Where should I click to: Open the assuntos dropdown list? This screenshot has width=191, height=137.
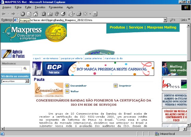coord(27,81)
